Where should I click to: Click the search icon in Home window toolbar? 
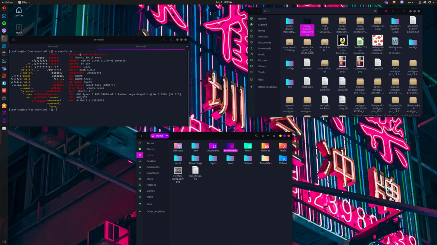coord(256,136)
